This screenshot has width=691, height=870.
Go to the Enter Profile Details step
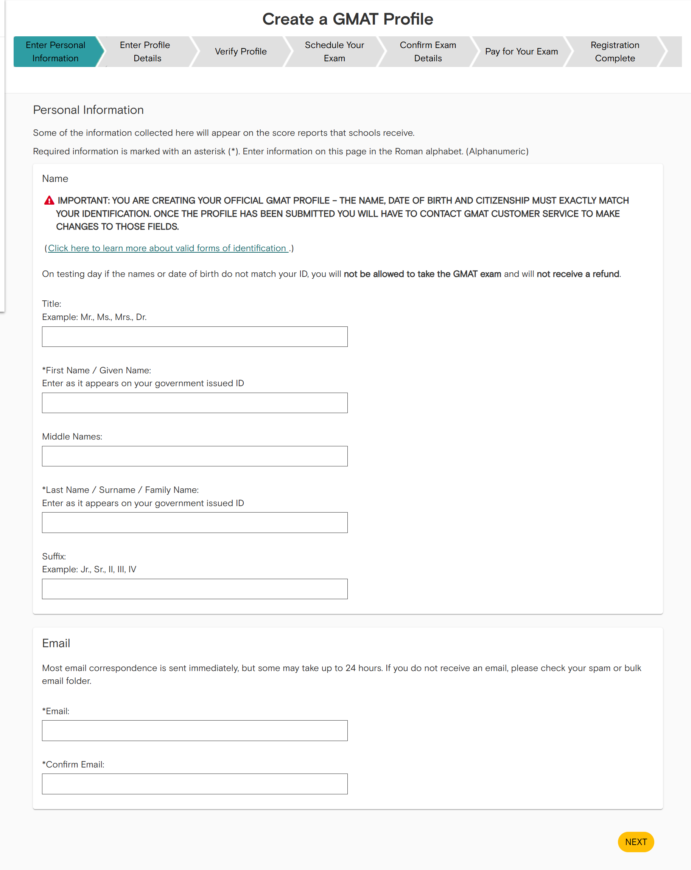[147, 52]
